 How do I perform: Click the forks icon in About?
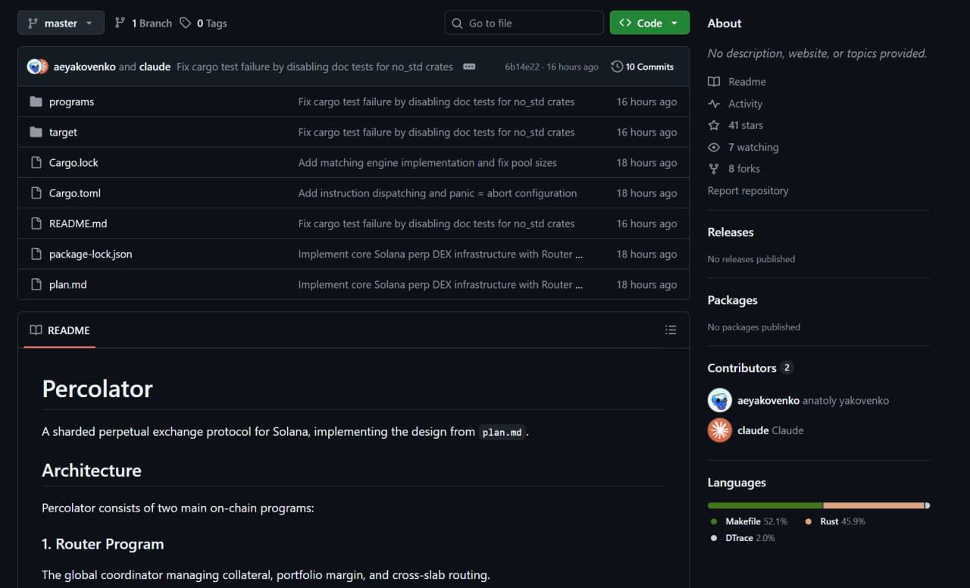tap(714, 169)
